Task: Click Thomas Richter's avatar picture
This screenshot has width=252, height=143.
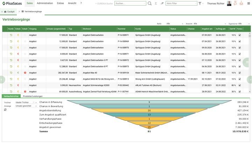Action: (229, 3)
